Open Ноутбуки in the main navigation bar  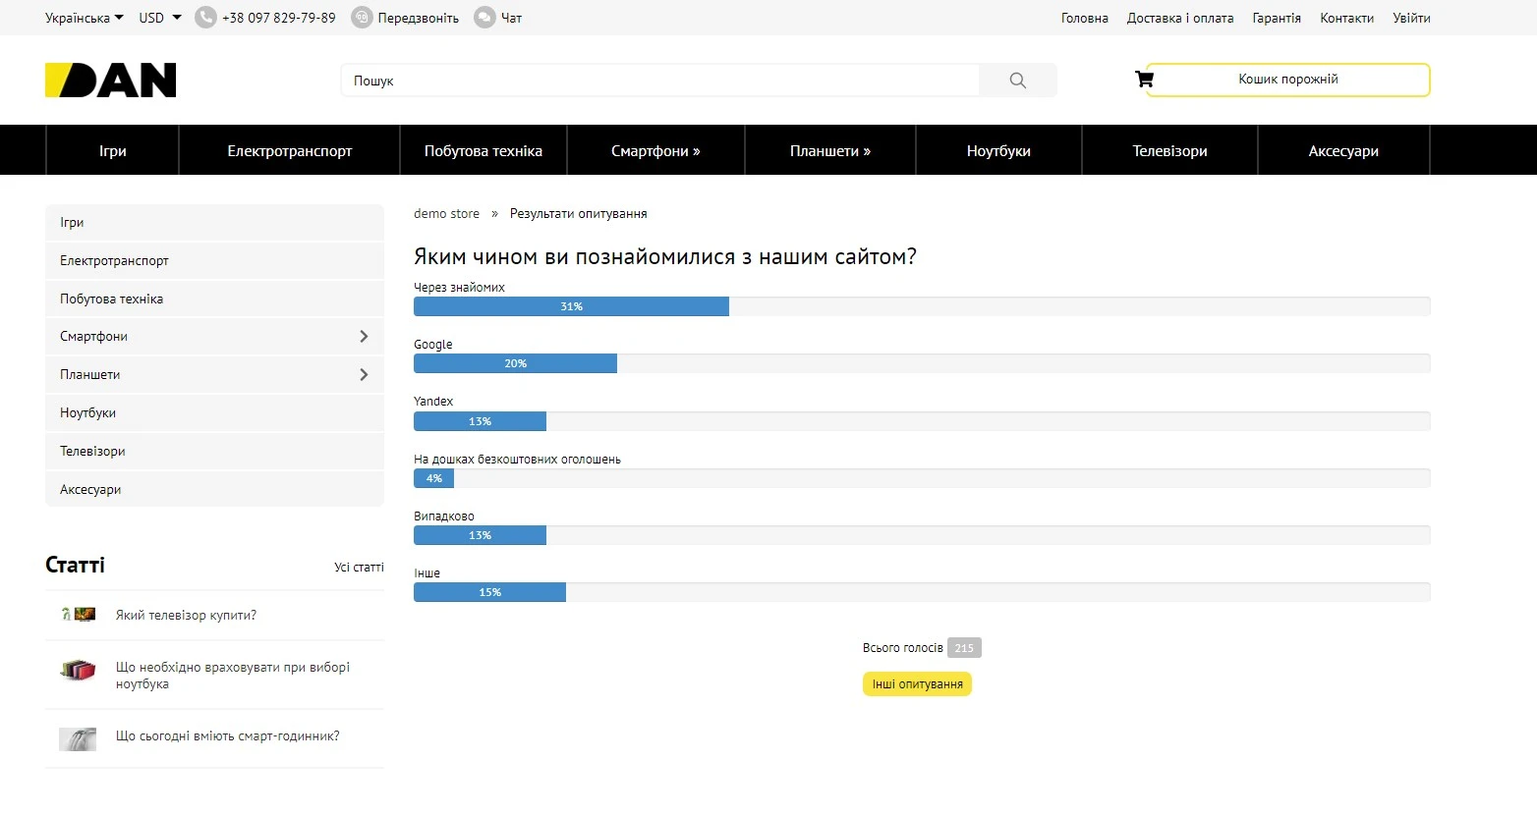[x=998, y=151]
